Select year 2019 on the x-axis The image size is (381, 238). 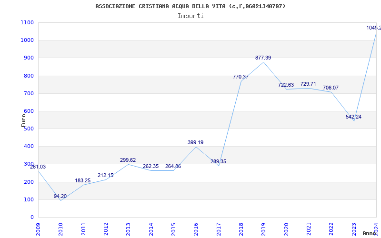[263, 228]
